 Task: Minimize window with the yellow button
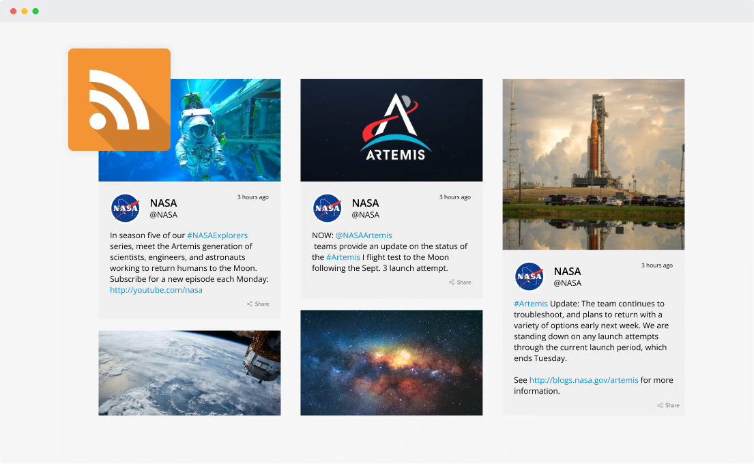pyautogui.click(x=25, y=11)
